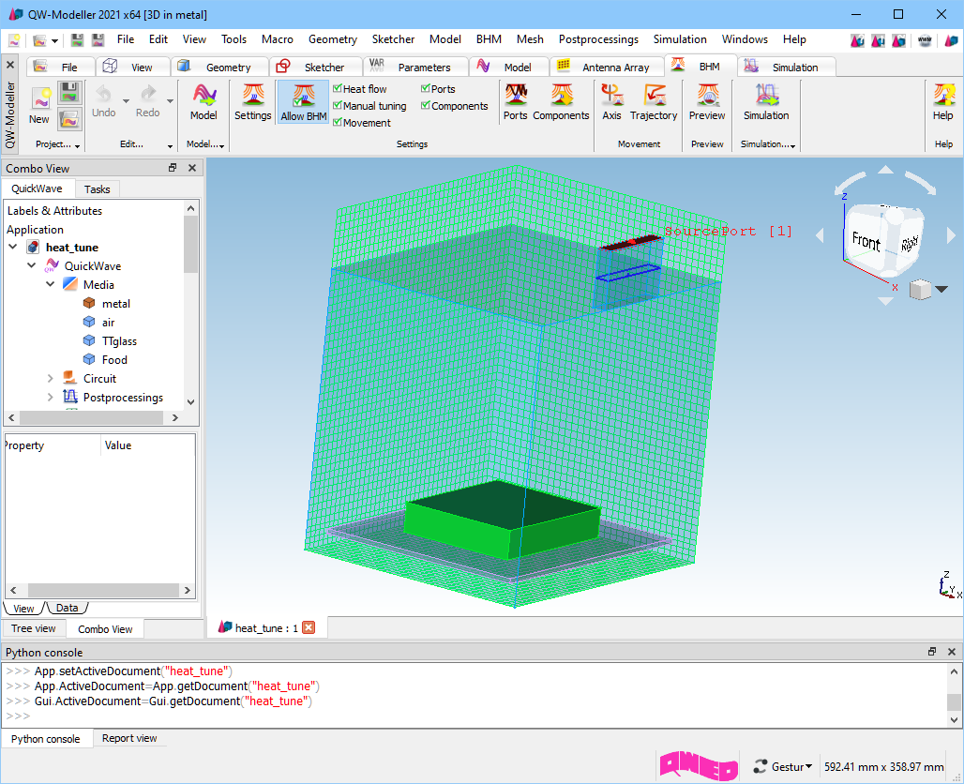The width and height of the screenshot is (964, 784).
Task: Click the Save project icon in the ribbon Project group
Action: (69, 93)
